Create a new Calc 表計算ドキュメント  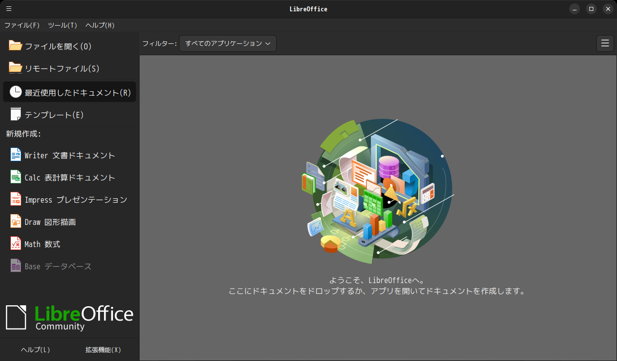tap(70, 178)
